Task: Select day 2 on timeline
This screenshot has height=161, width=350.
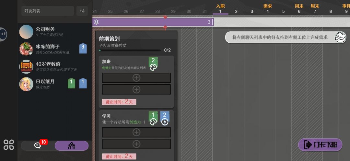Action: (236, 11)
